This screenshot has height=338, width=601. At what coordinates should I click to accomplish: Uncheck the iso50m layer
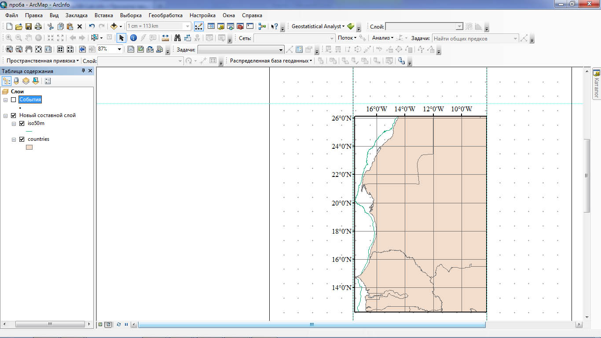[22, 124]
